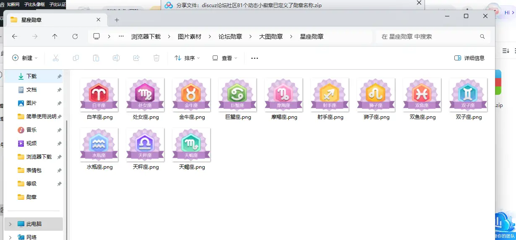Expand the 此电脑 tree node
This screenshot has height=240, width=516.
click(x=10, y=224)
